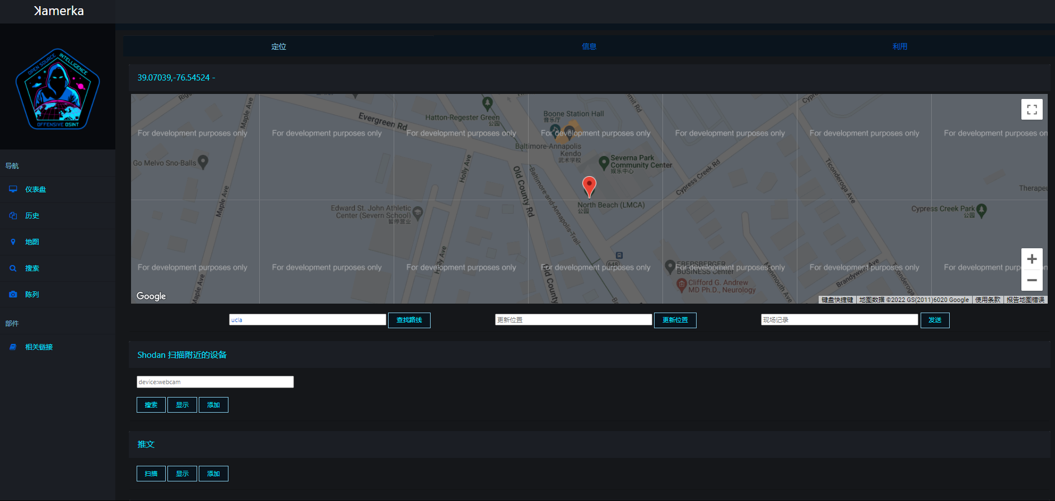Image resolution: width=1055 pixels, height=501 pixels.
Task: Click the Hatton-Regester Green pin
Action: (x=488, y=103)
